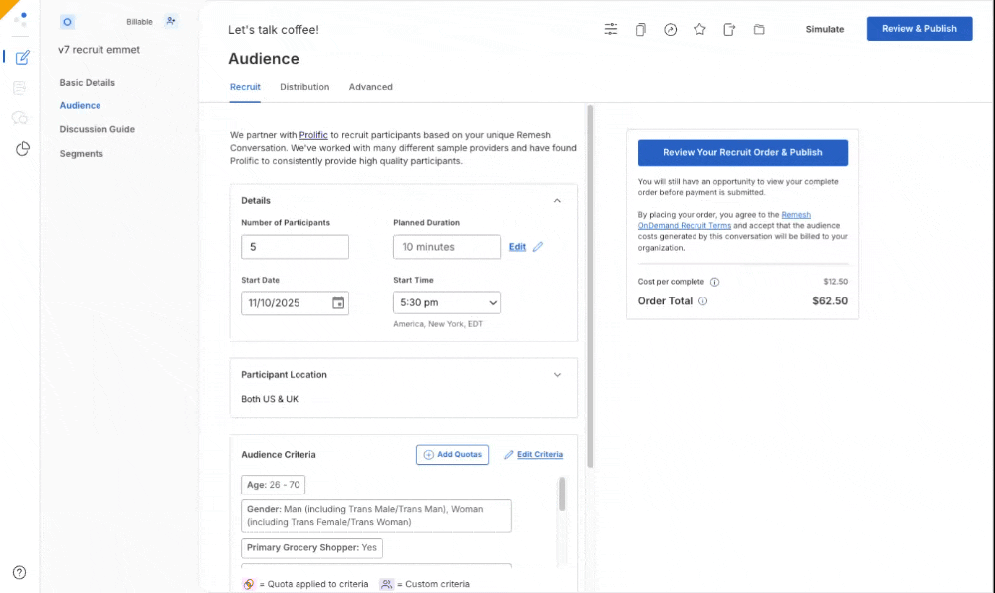Click the Number of Participants input field
Viewport: 995px width, 593px height.
tap(295, 247)
